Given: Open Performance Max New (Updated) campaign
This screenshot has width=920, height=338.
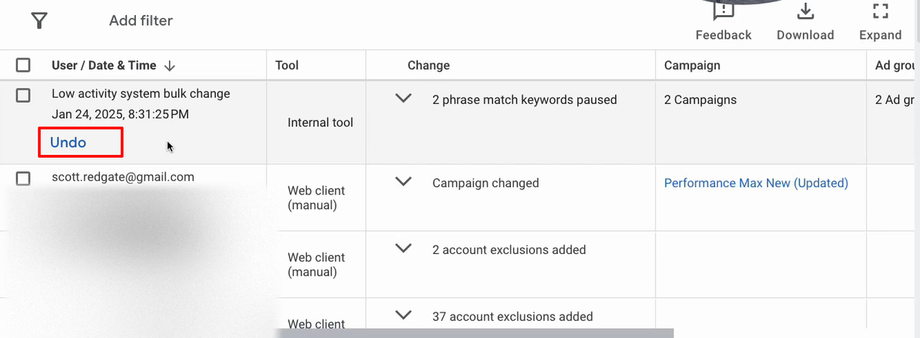Looking at the screenshot, I should tap(756, 183).
